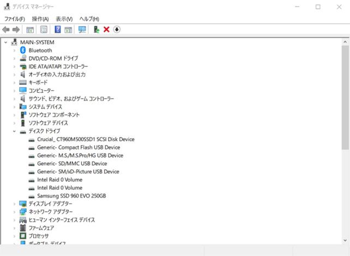
Task: Select the computer monitor category icon
Action: tap(23, 90)
